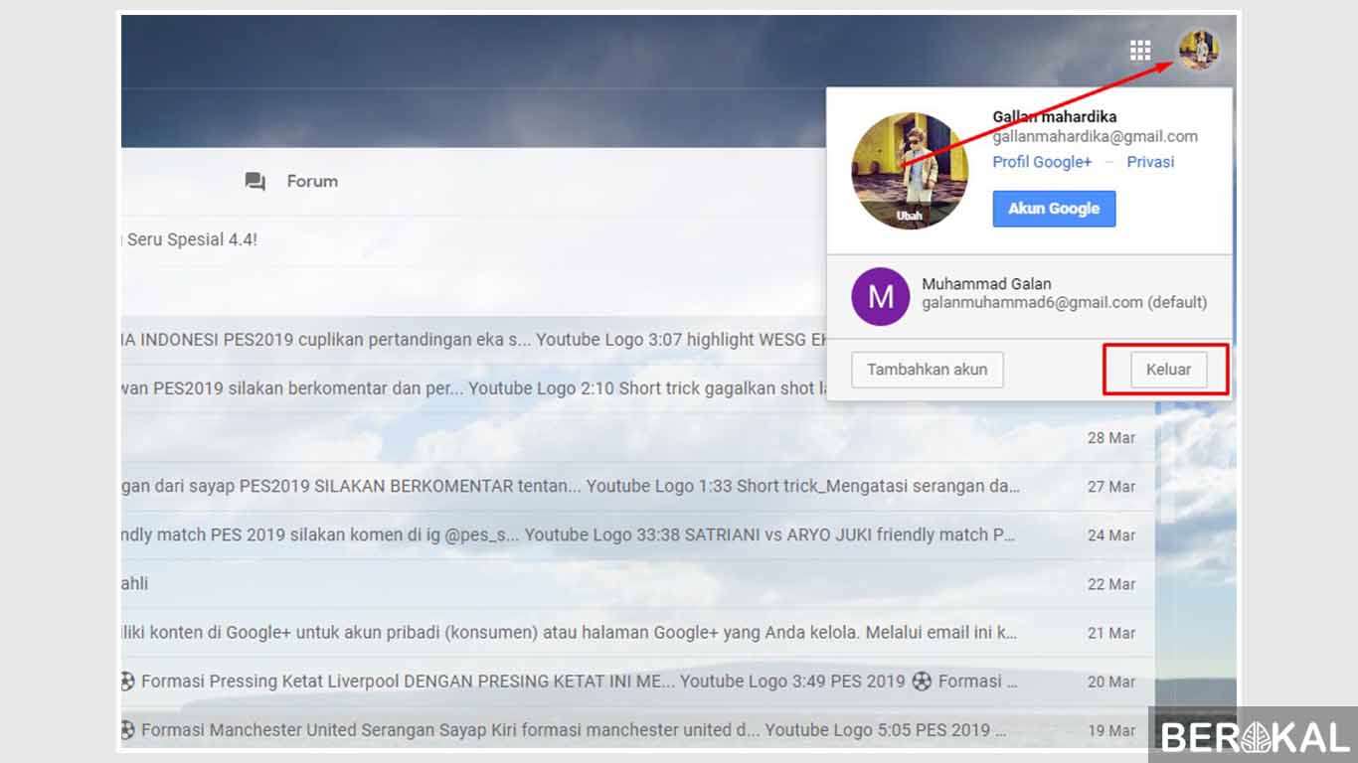Click the purple M avatar
Viewport: 1358px width, 763px height.
point(881,296)
